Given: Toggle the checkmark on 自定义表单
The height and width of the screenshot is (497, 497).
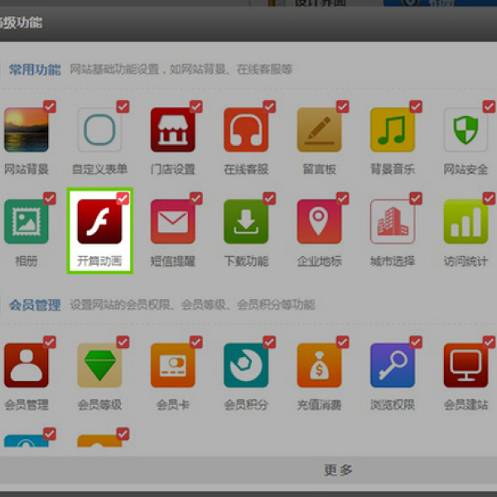Looking at the screenshot, I should tap(123, 107).
